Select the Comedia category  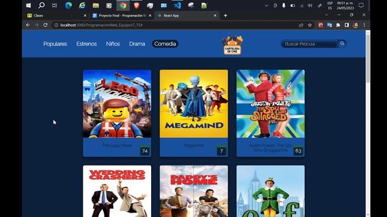[x=165, y=44]
